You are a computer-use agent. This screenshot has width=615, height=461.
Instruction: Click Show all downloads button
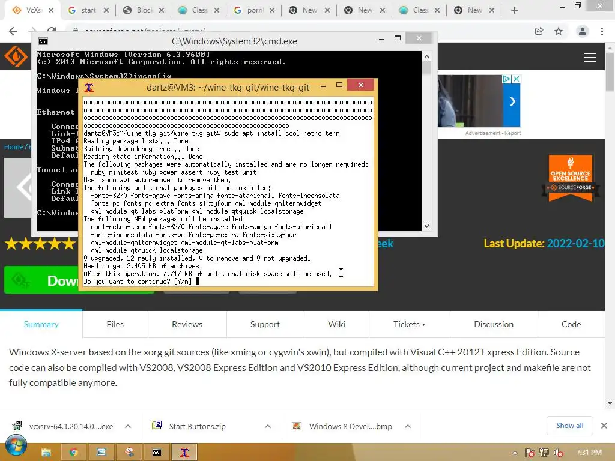(x=569, y=426)
